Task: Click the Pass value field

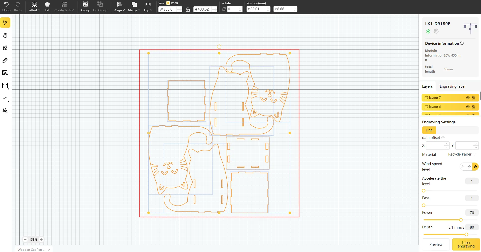Action: click(472, 198)
